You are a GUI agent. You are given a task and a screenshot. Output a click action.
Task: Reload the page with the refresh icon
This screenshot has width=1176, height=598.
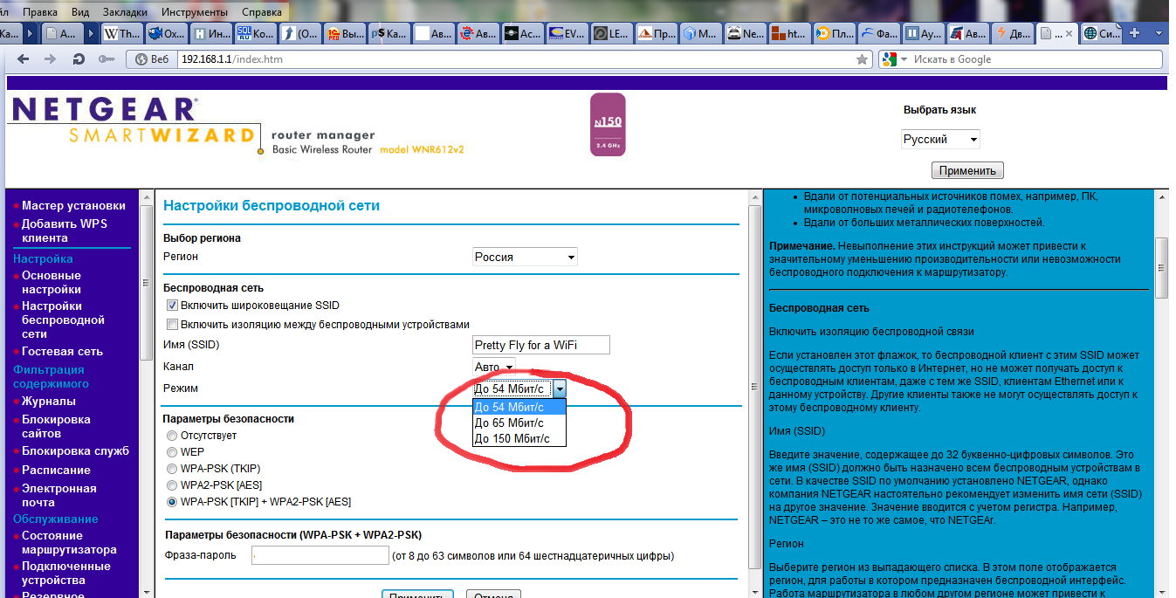[x=79, y=59]
